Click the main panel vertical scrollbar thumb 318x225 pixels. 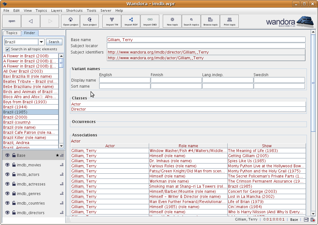[313, 83]
